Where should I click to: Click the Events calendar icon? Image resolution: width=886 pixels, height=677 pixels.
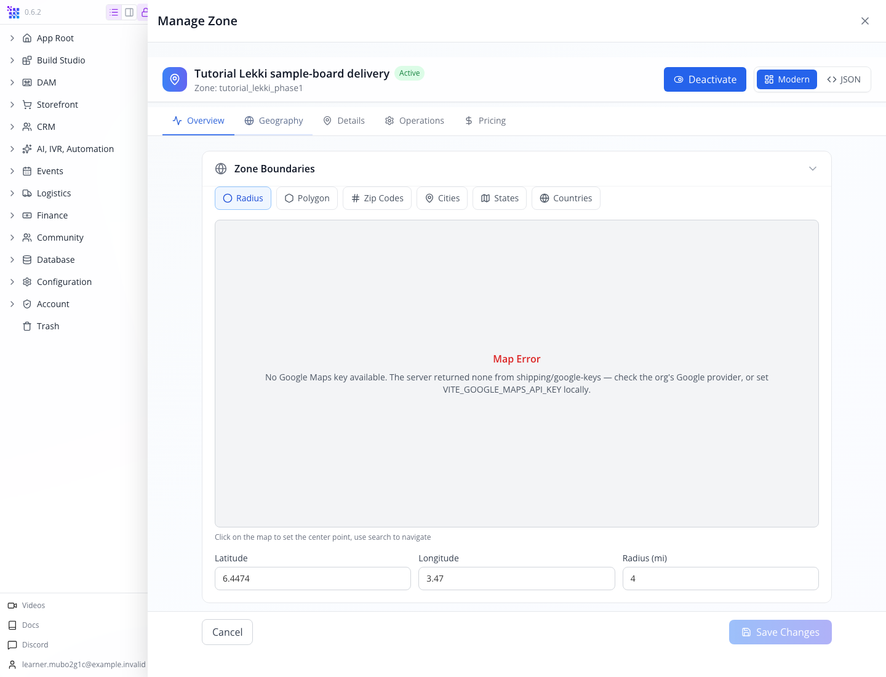click(x=27, y=171)
